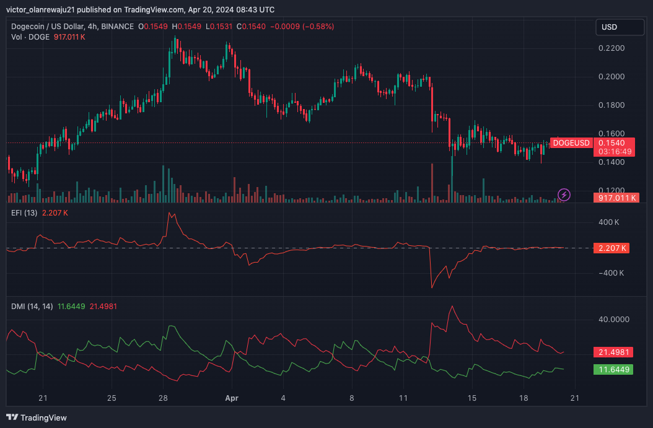Select the Apr label on time axis
This screenshot has width=653, height=428.
231,397
